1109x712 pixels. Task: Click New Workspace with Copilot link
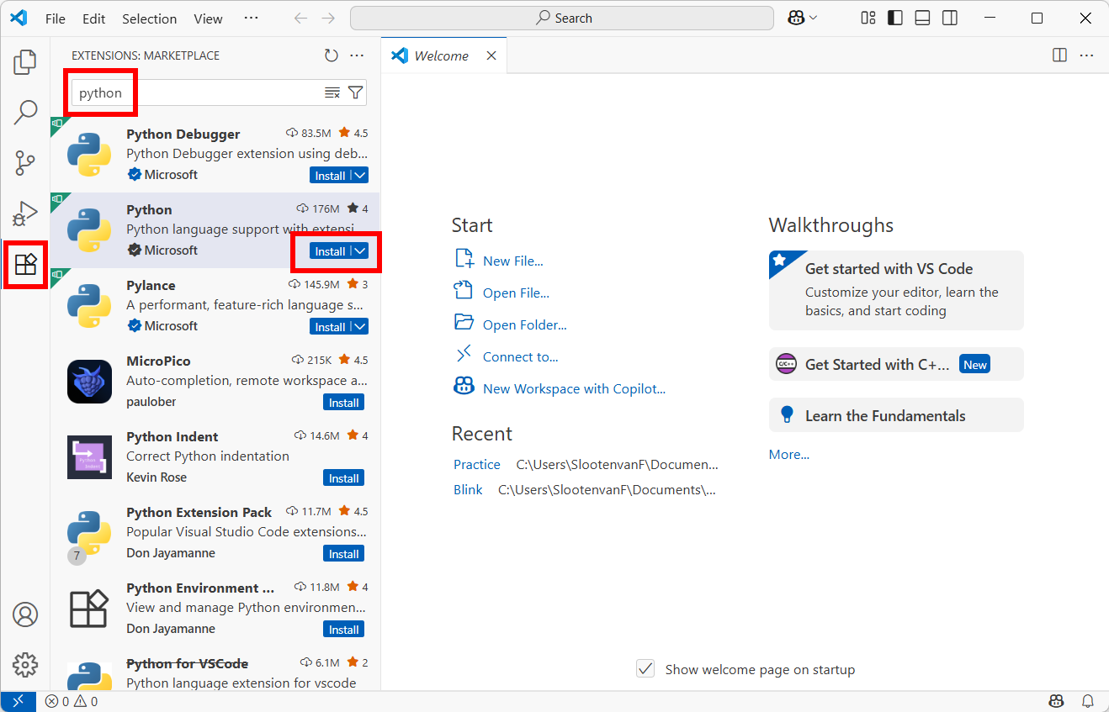tap(574, 388)
